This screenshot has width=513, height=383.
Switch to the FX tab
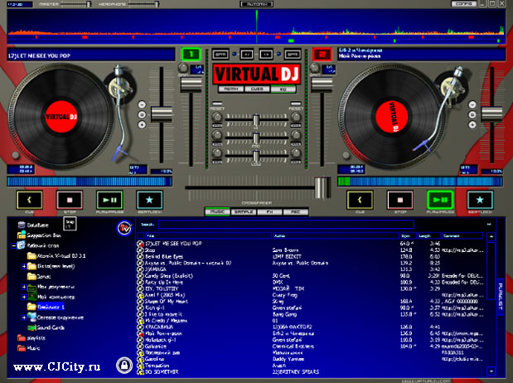pyautogui.click(x=269, y=211)
